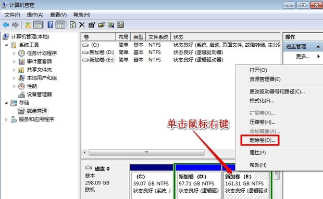
Task: Choose 更改驱动器号和路径(C)... option
Action: click(x=277, y=91)
